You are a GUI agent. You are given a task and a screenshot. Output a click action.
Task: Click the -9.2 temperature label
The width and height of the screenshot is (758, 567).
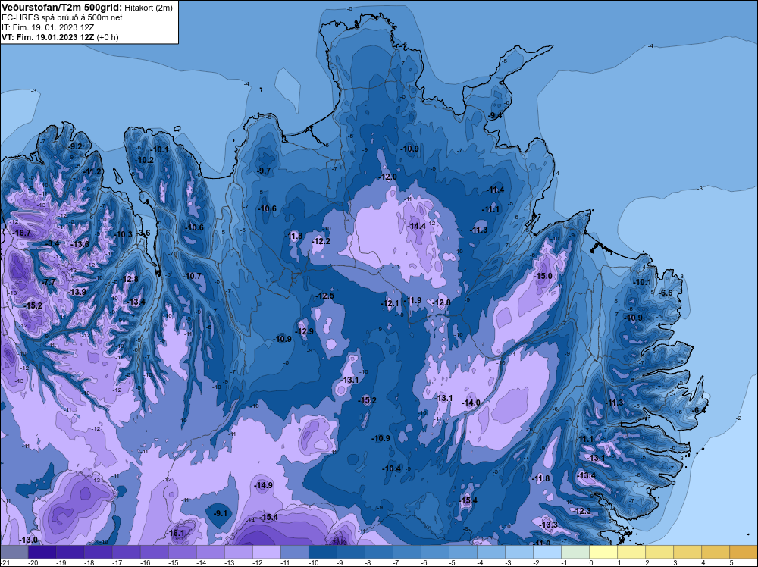click(75, 146)
